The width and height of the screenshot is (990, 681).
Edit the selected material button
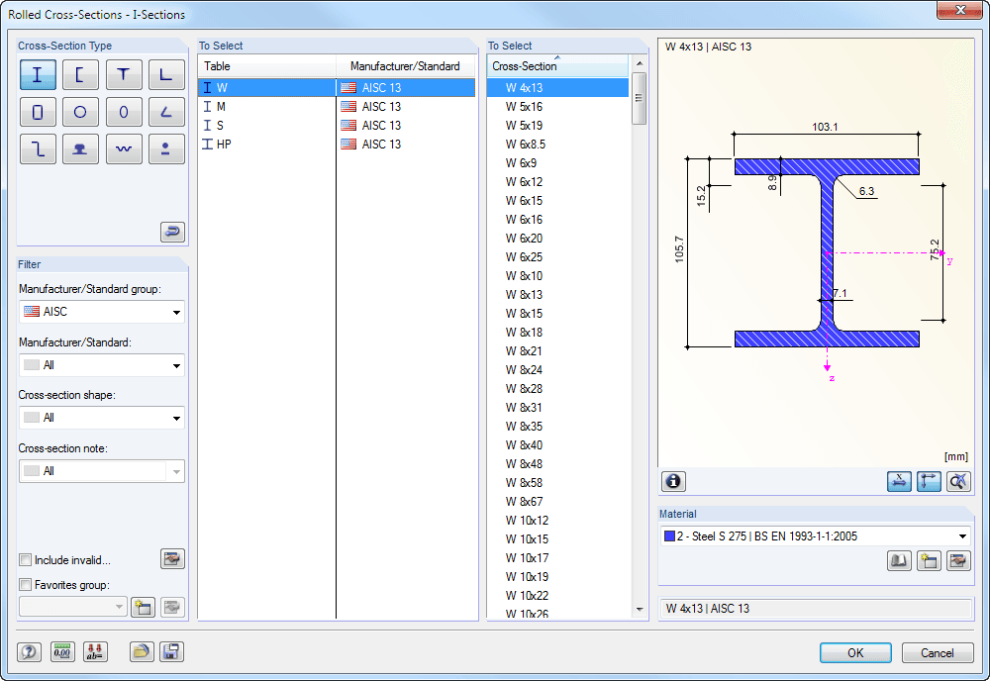[x=958, y=560]
